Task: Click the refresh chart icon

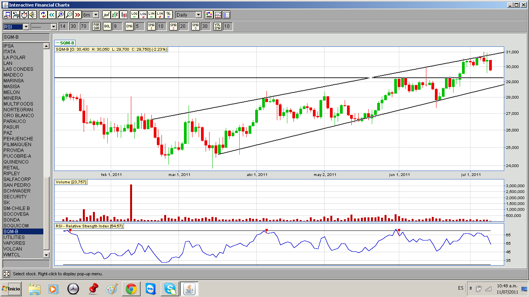Action: pos(43,15)
